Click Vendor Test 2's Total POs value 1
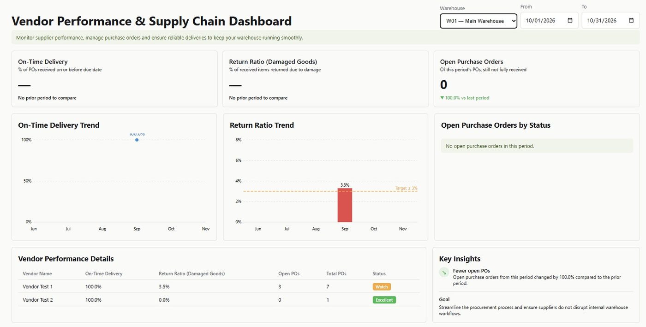The image size is (646, 327). tap(328, 300)
